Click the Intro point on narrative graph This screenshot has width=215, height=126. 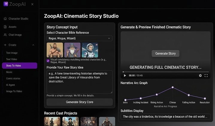(x=125, y=100)
